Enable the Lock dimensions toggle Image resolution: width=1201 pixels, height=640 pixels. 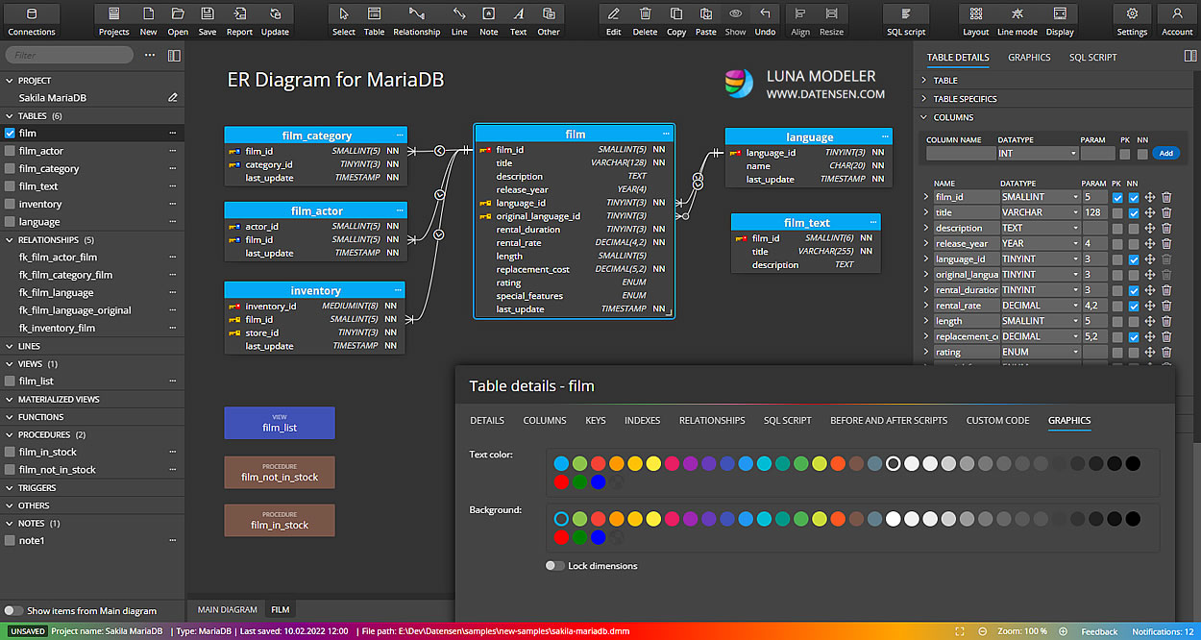pos(554,566)
